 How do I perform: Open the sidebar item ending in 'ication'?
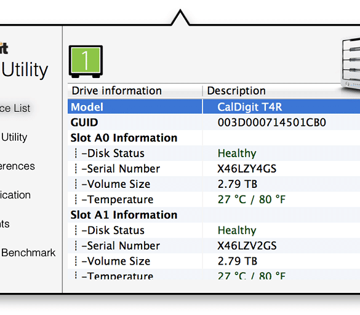15,195
